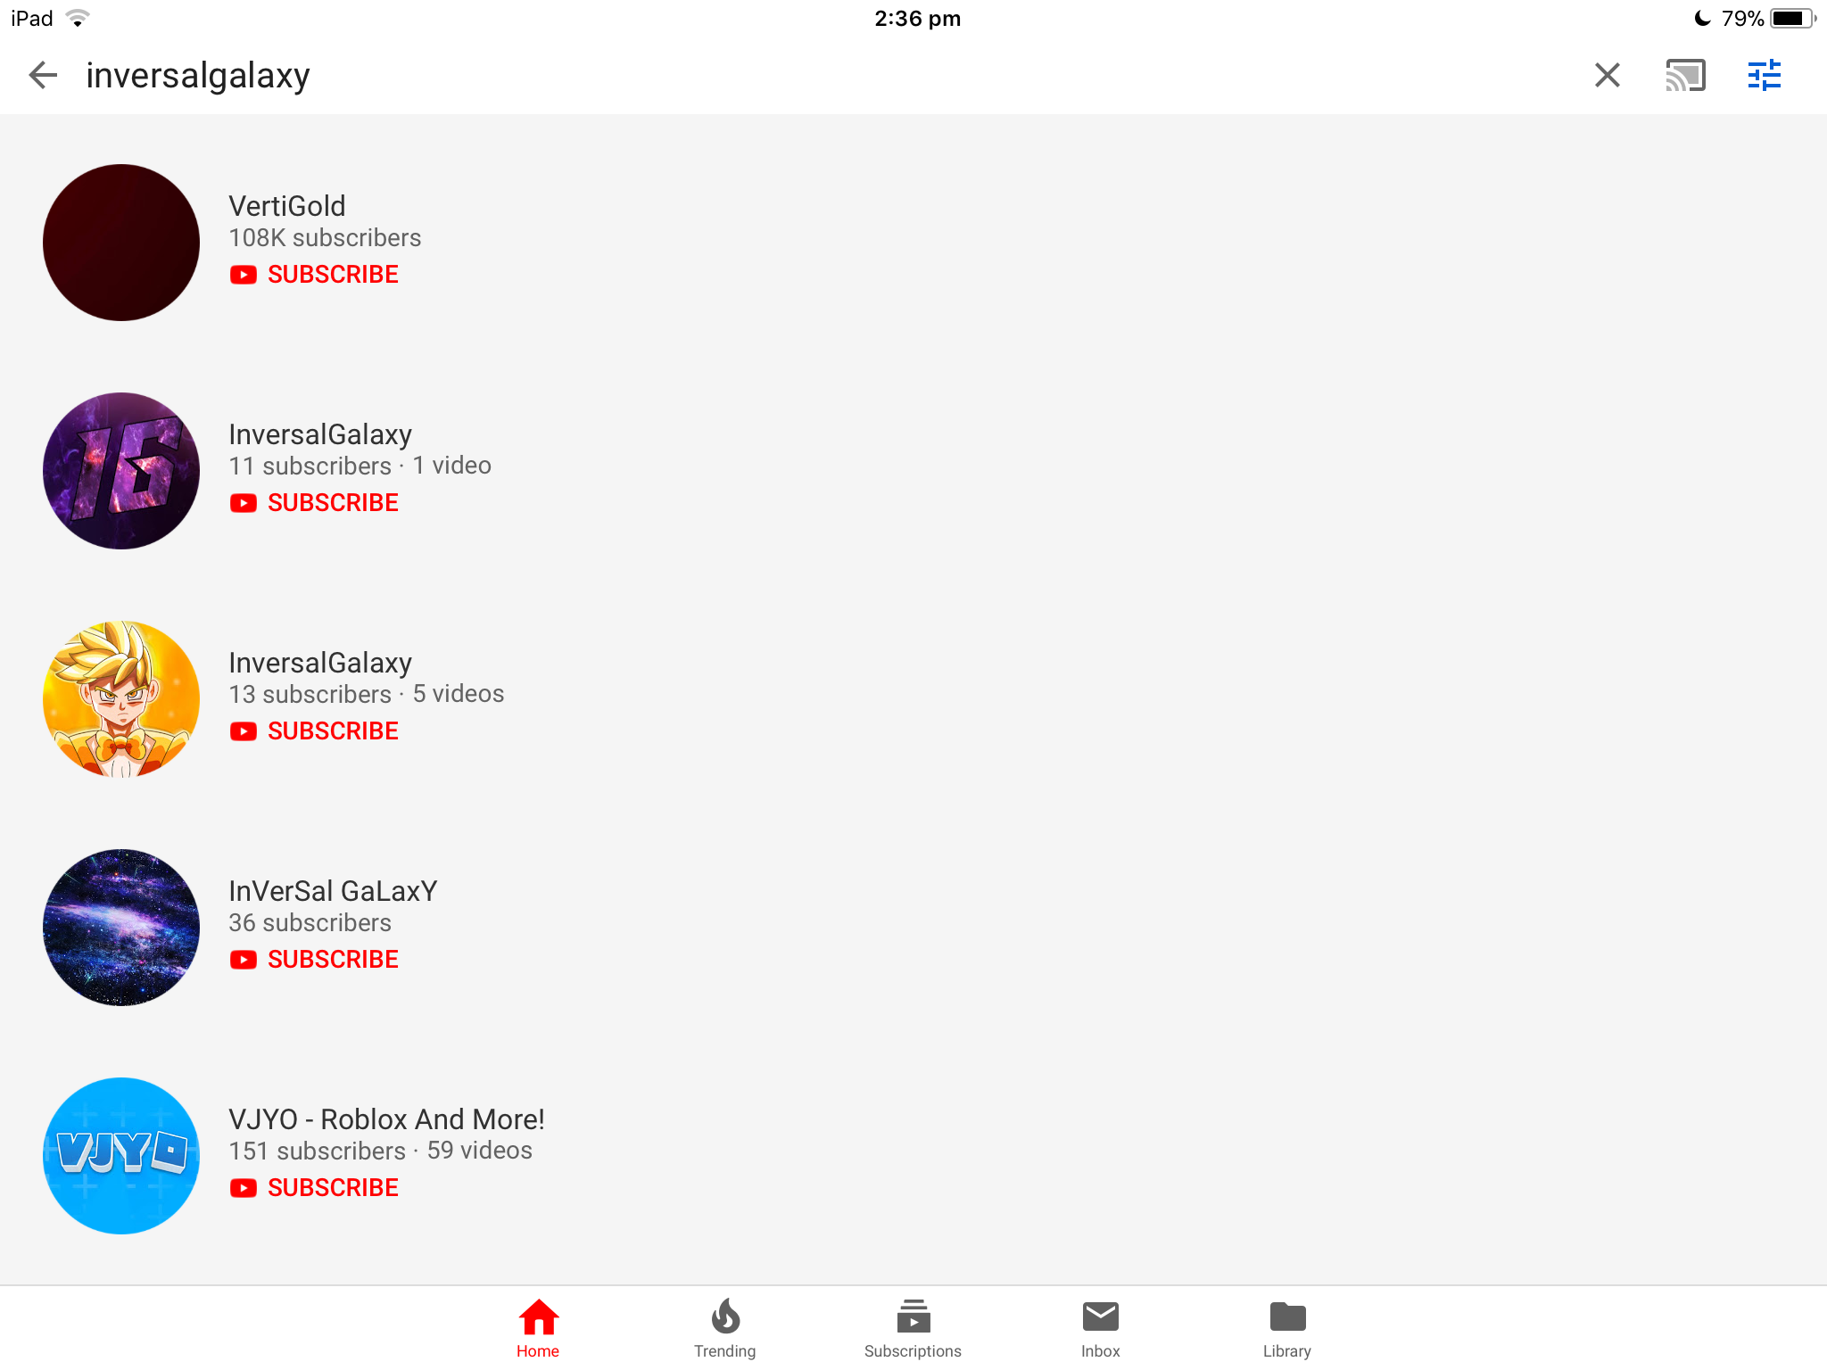Image resolution: width=1827 pixels, height=1370 pixels.
Task: Subscribe to InversalGalaxy with 13 subscribers
Action: coord(314,731)
